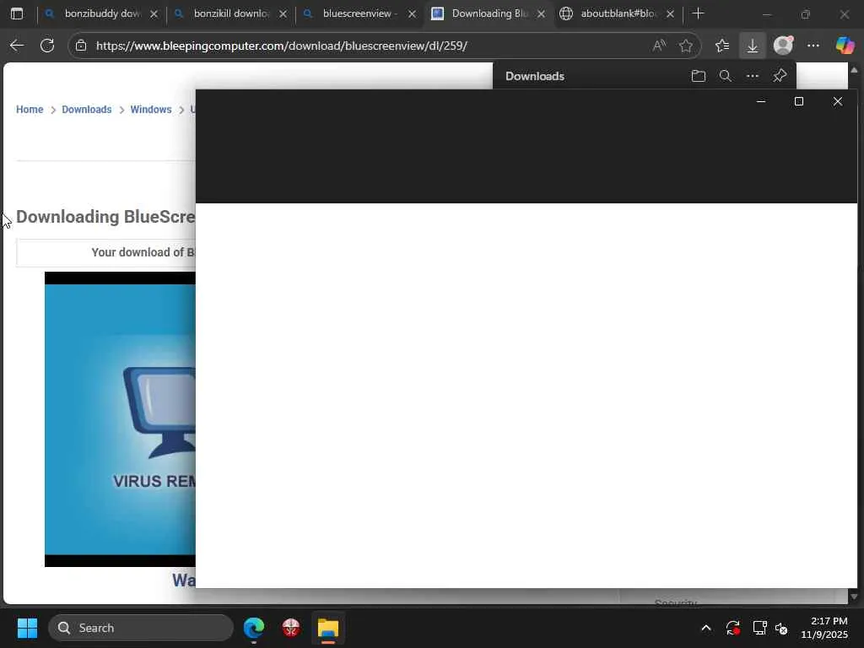Go to Home breadcrumb link
The image size is (864, 648).
coord(30,110)
